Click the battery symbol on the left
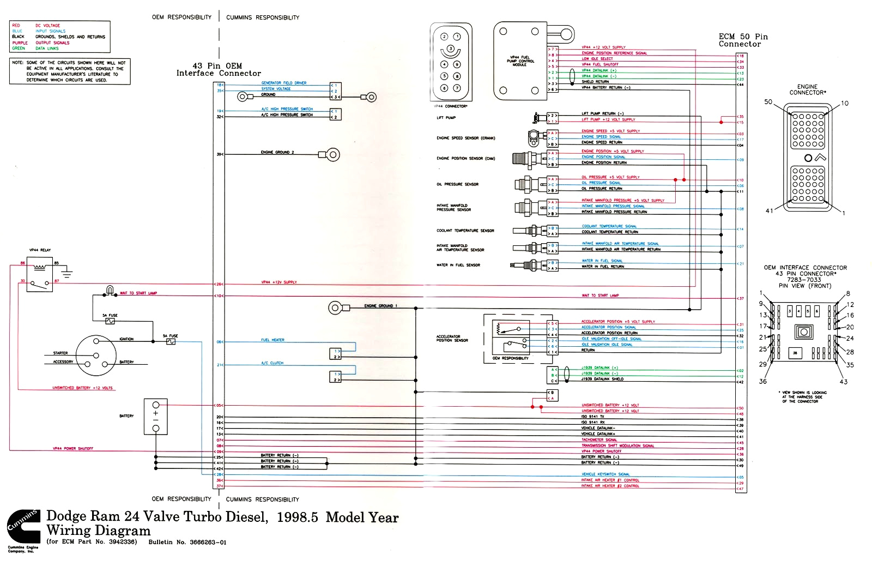872x566 pixels. pyautogui.click(x=155, y=417)
